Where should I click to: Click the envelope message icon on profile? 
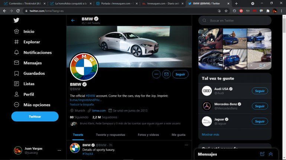pyautogui.click(x=166, y=74)
